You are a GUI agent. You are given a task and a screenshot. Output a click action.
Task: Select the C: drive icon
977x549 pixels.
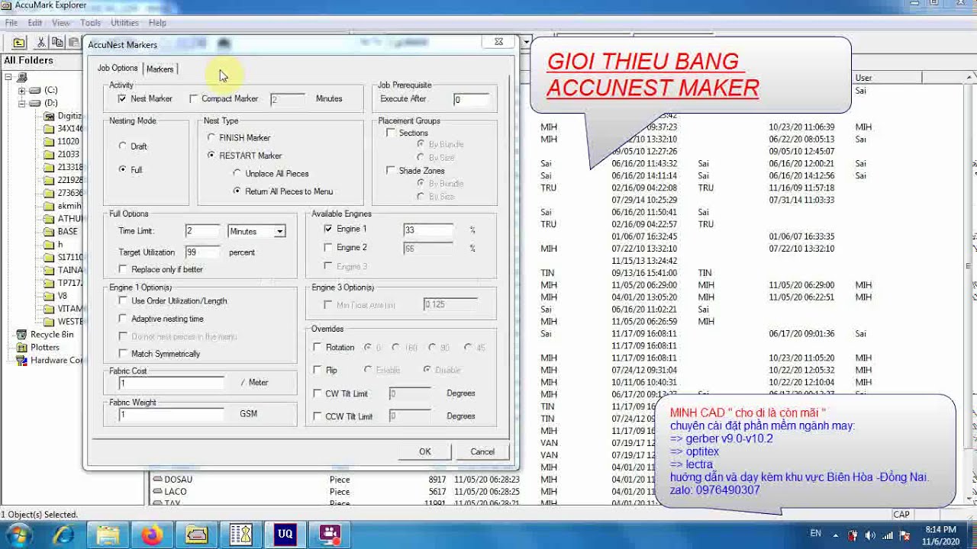[35, 90]
